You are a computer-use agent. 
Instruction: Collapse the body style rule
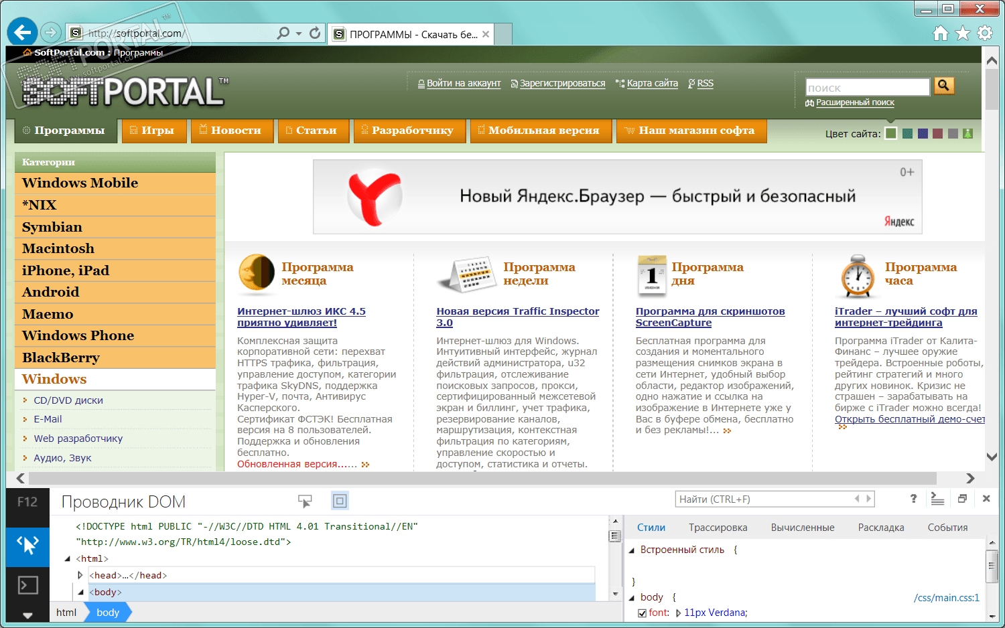click(631, 597)
